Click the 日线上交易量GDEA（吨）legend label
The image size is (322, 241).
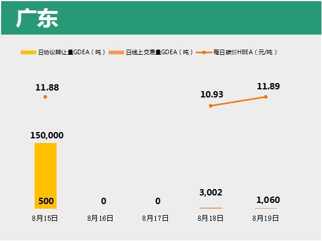(159, 52)
